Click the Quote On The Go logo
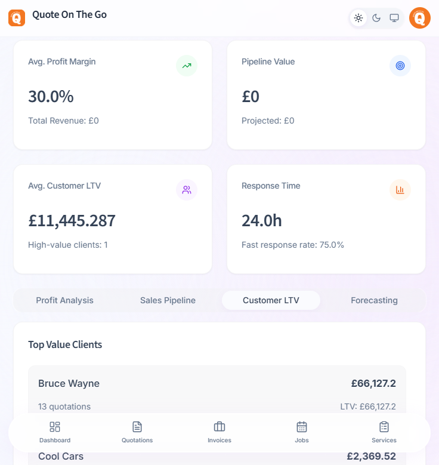Viewport: 439px width, 465px height. tap(17, 18)
